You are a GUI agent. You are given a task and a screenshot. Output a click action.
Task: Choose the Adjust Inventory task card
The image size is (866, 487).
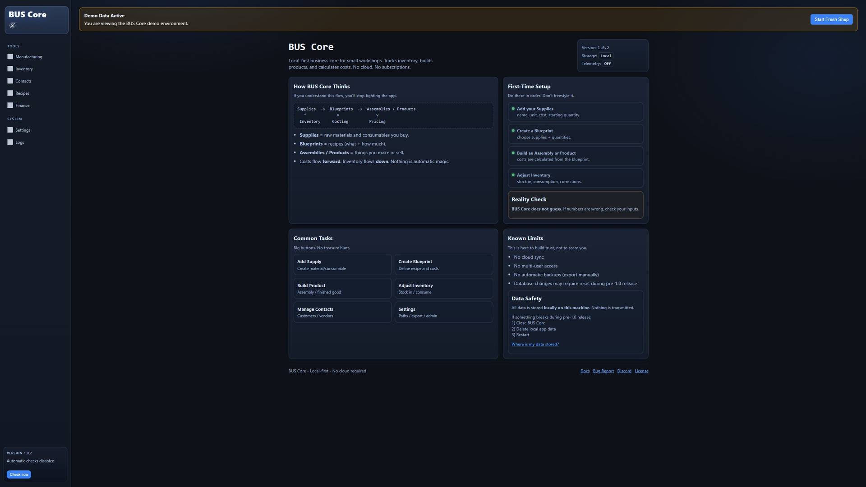pos(443,289)
